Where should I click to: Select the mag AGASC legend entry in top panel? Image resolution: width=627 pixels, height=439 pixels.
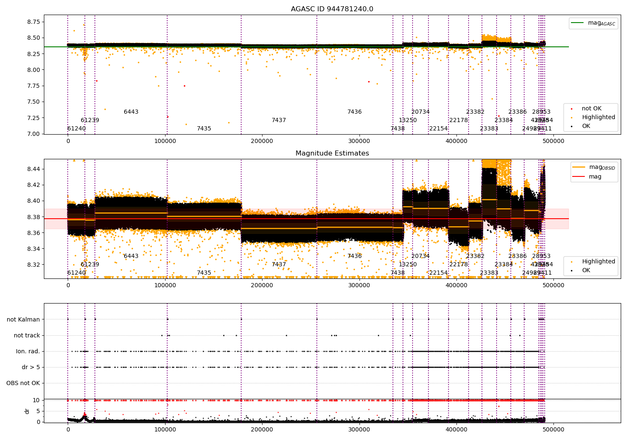593,23
